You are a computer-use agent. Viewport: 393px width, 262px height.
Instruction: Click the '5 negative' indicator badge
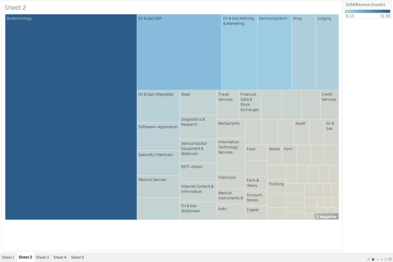pyautogui.click(x=327, y=216)
